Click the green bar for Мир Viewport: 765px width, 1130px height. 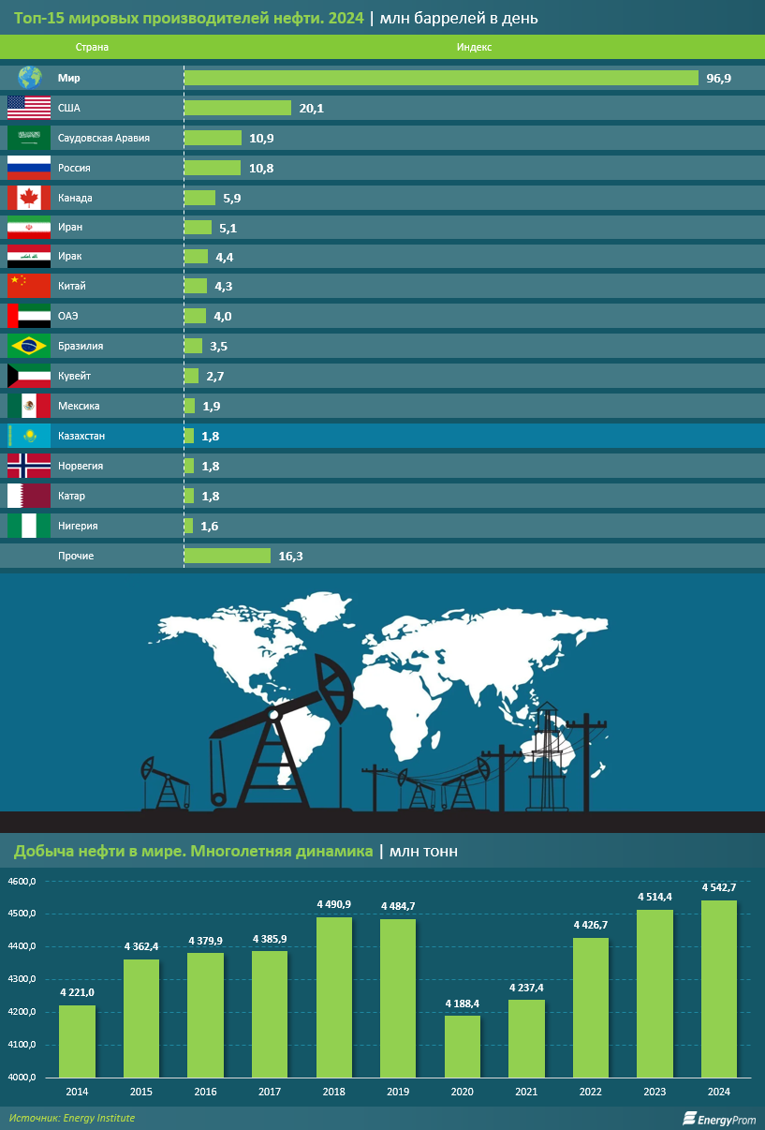point(442,78)
